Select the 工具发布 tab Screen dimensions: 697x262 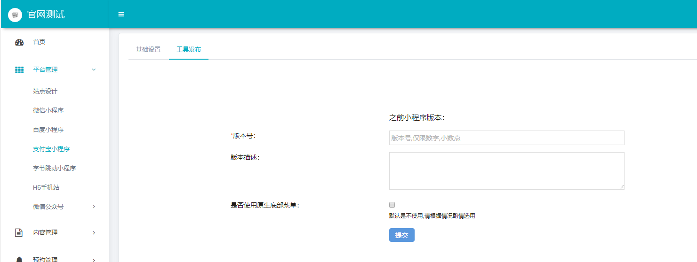pos(189,50)
